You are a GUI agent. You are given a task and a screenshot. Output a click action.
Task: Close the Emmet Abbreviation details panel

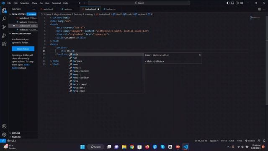click(200, 55)
